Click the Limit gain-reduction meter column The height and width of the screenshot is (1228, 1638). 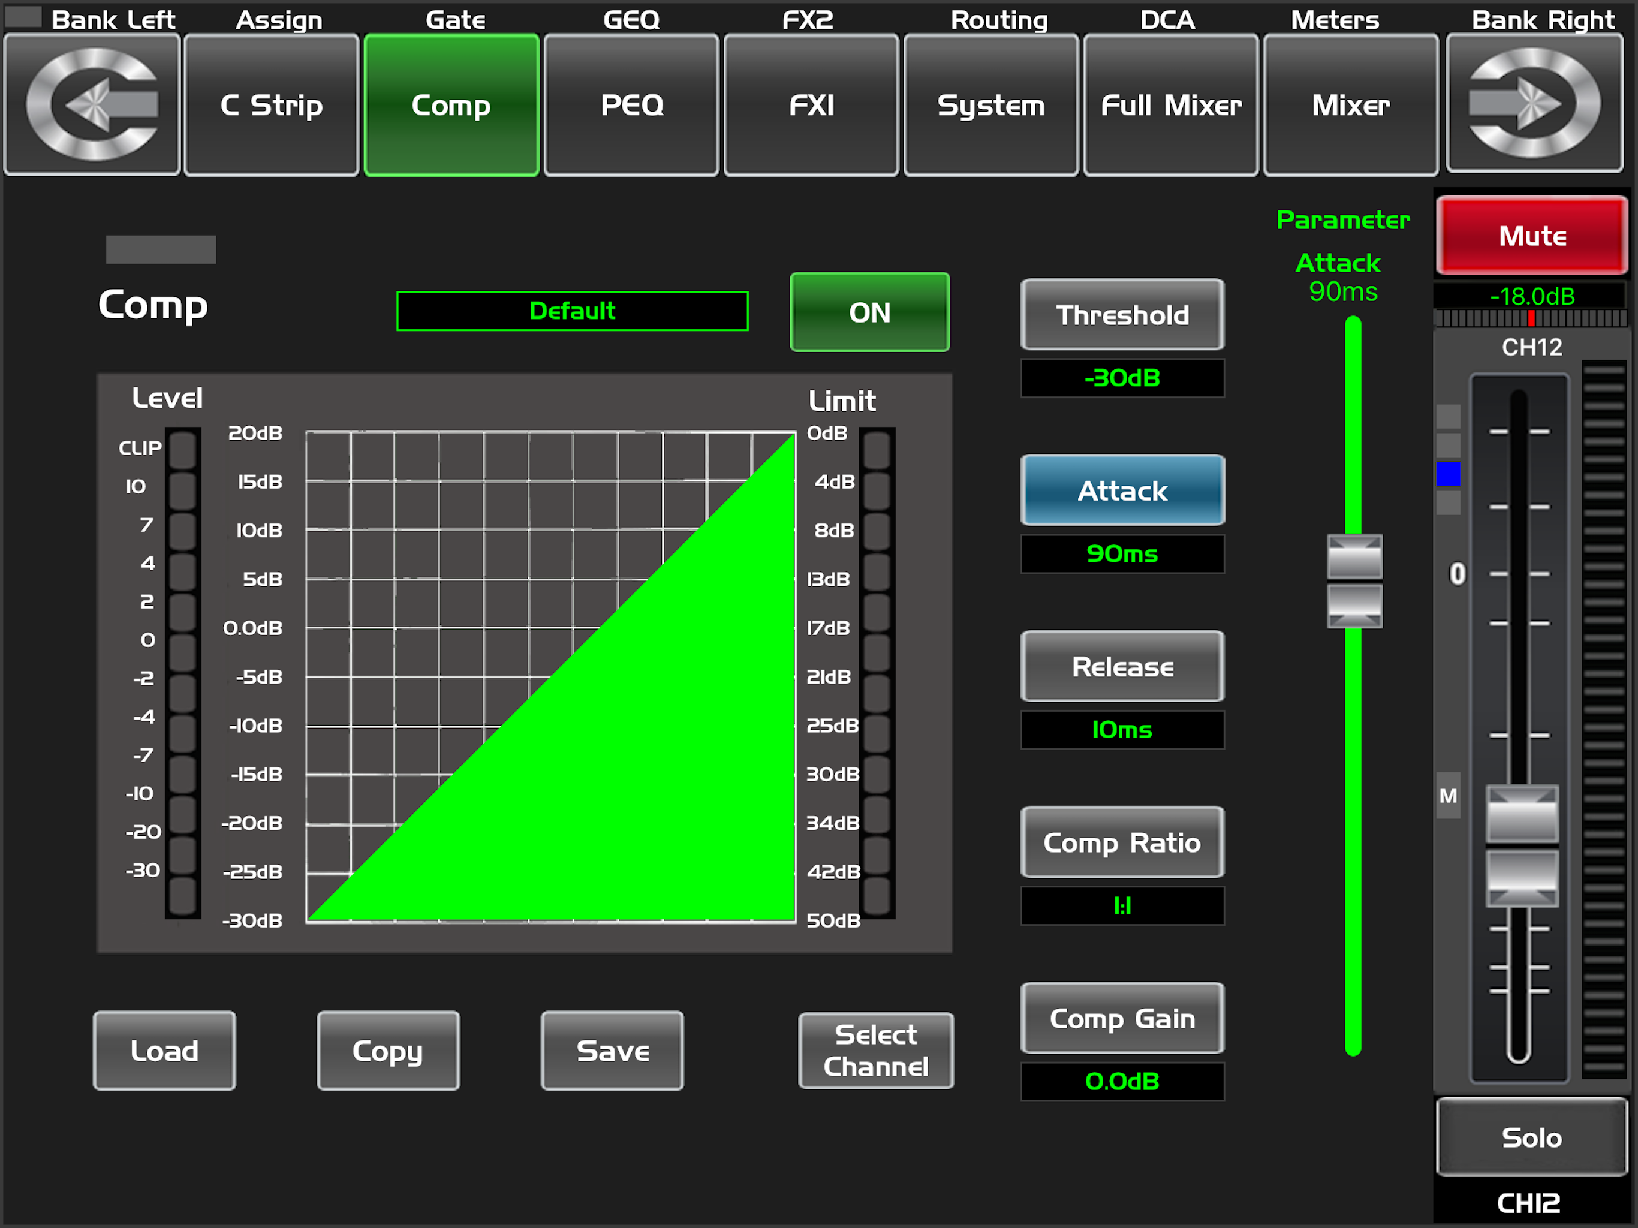pos(877,673)
